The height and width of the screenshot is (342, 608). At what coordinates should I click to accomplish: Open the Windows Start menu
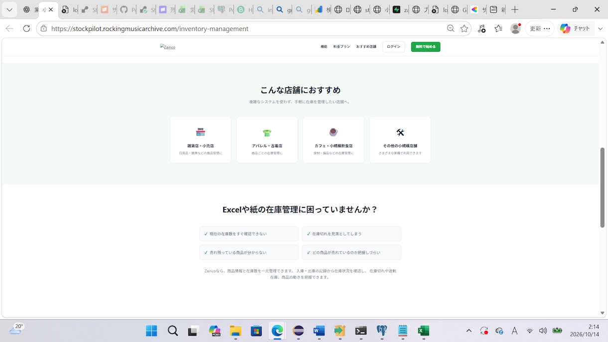point(152,331)
